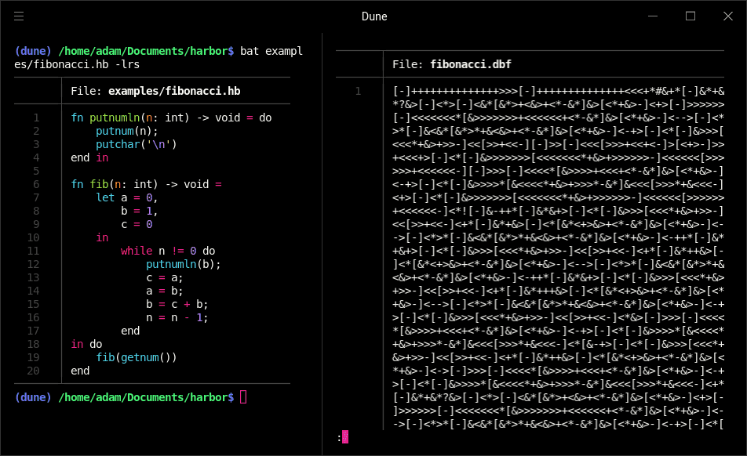Click the line 'fn putnumln(n: int) -> void = do'
The image size is (747, 456).
pyautogui.click(x=171, y=118)
